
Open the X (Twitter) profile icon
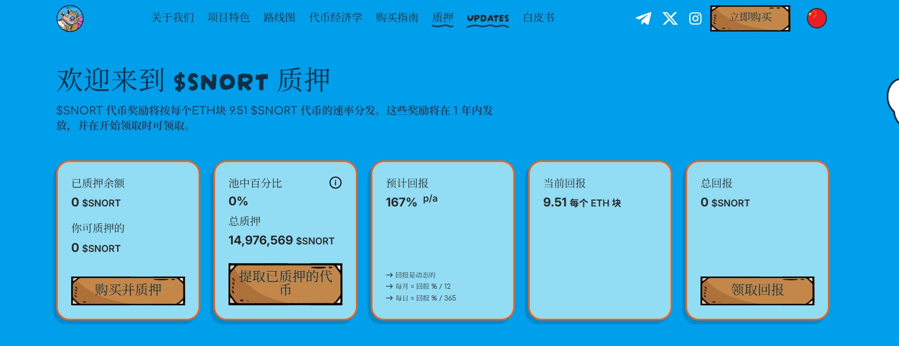click(x=669, y=19)
